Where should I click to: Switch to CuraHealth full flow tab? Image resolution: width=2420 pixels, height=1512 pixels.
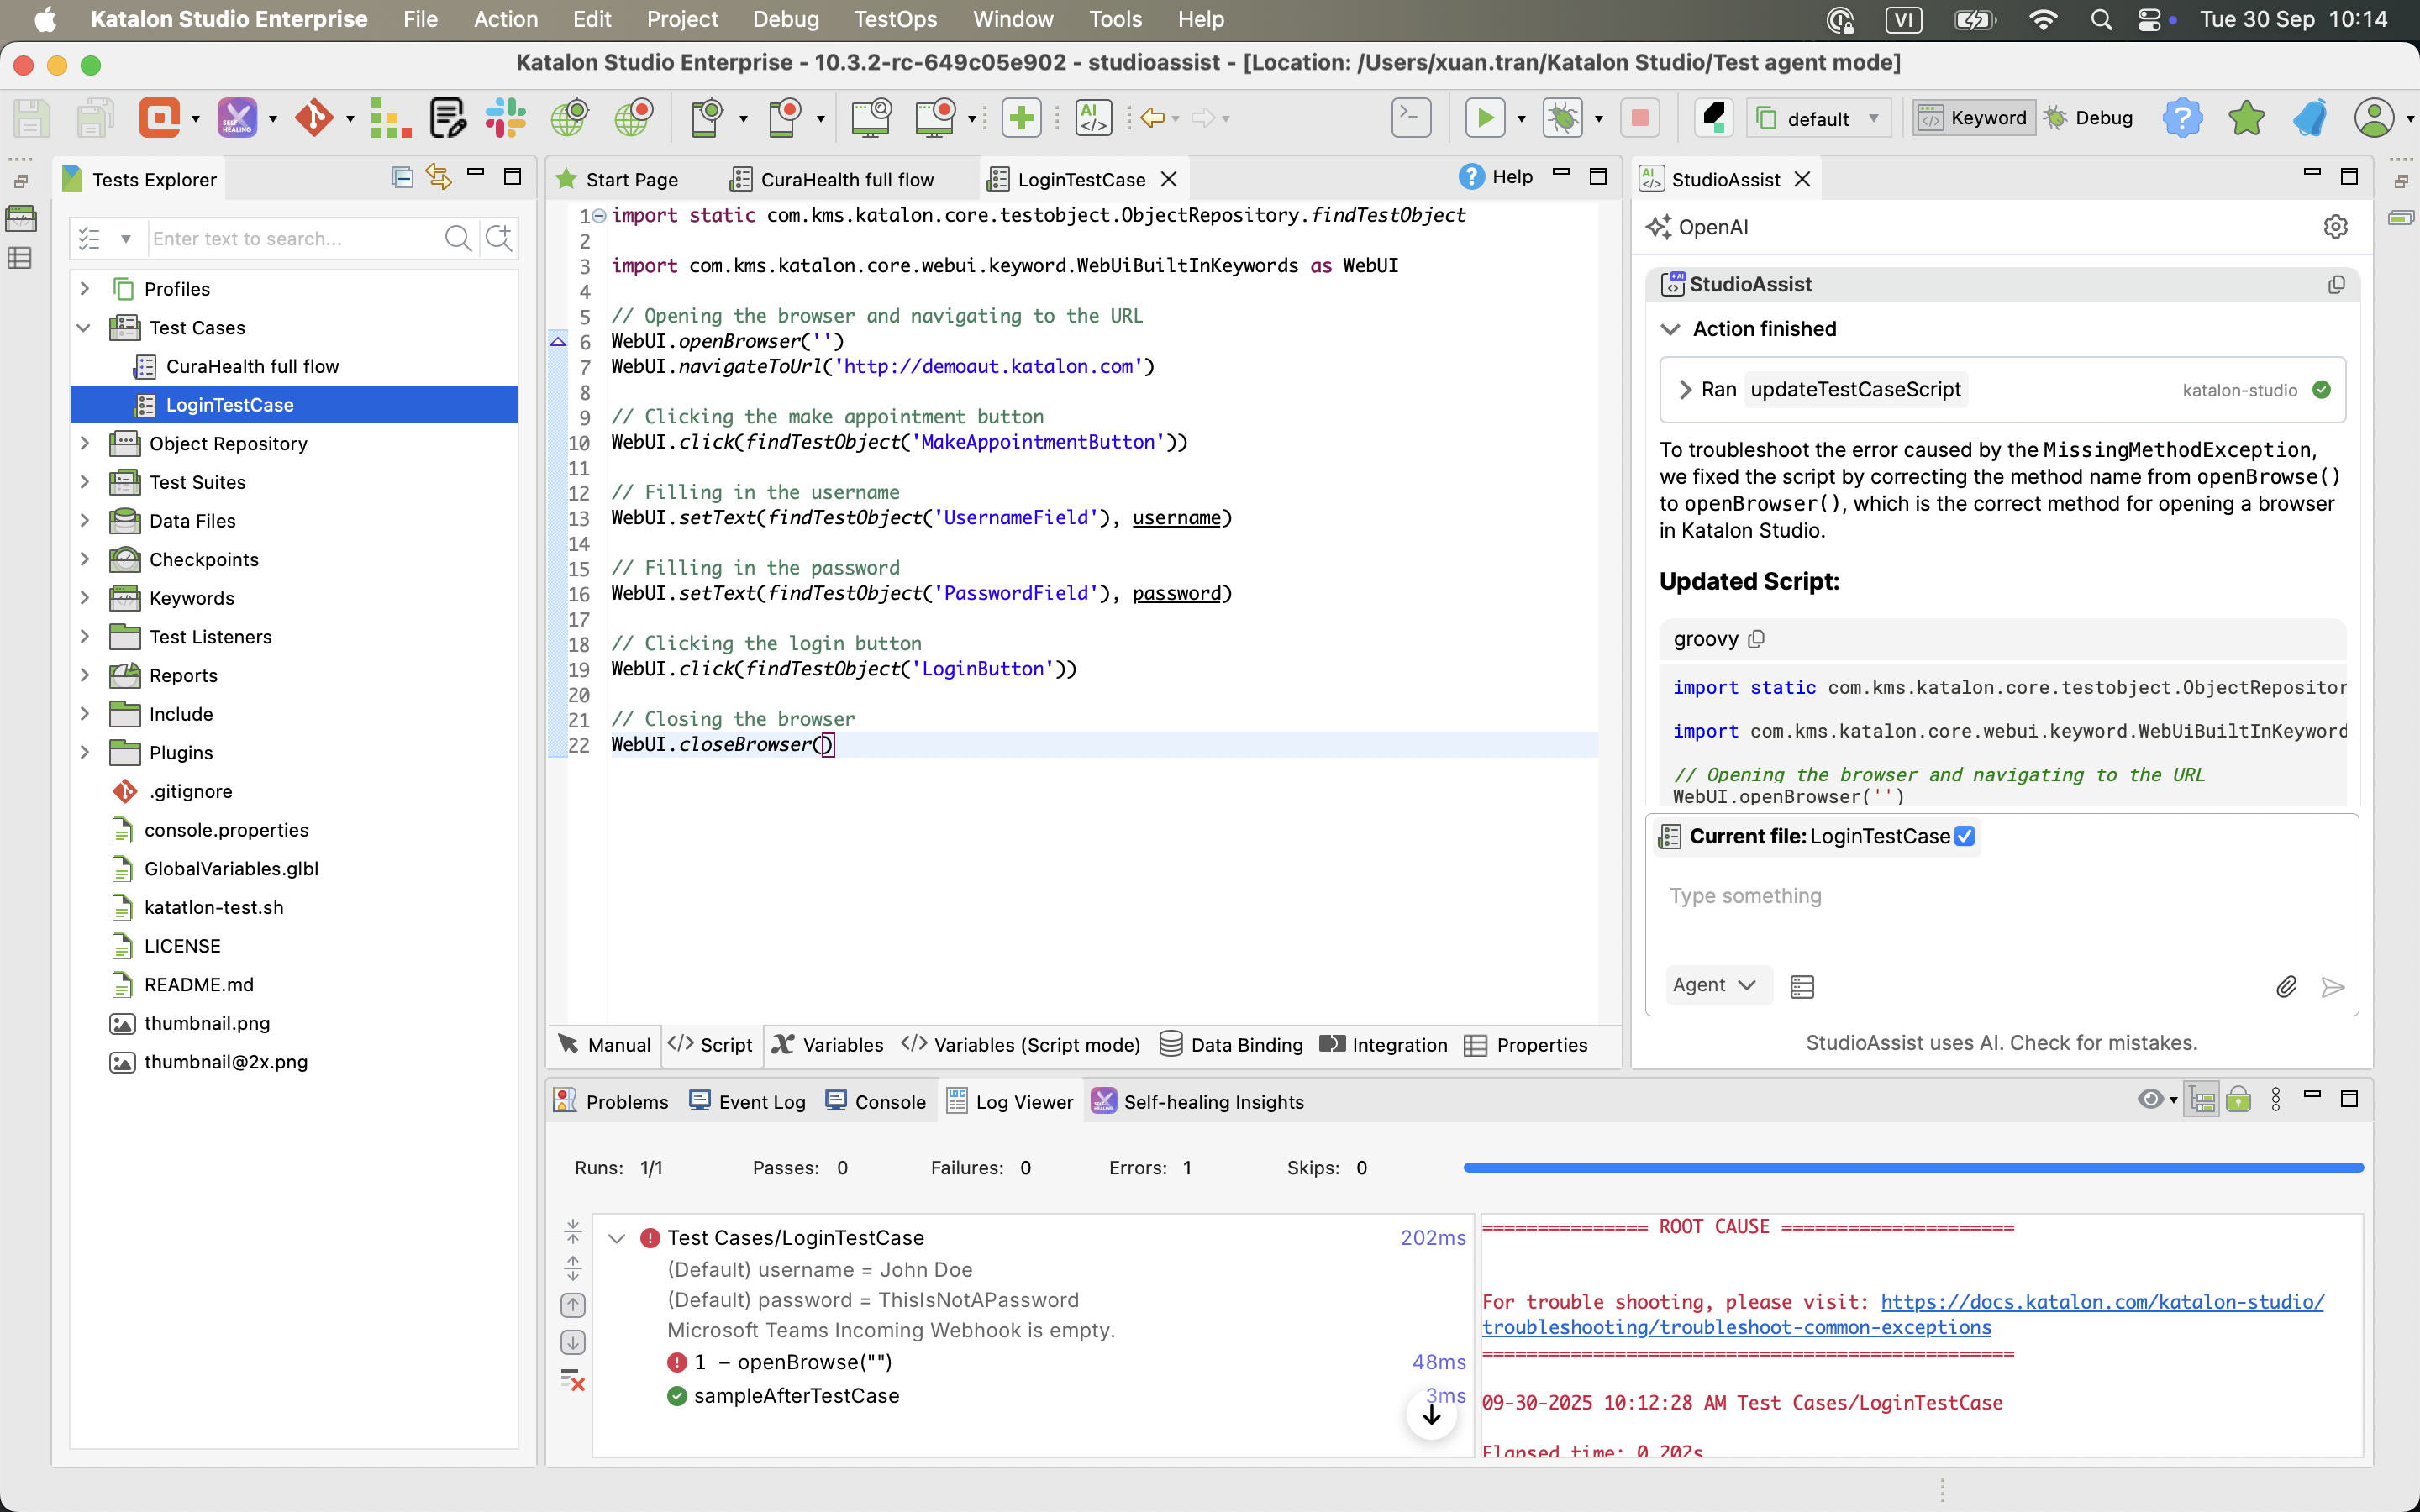(833, 179)
